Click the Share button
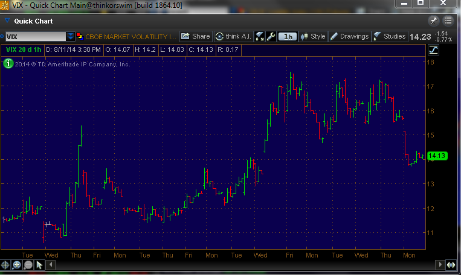The height and width of the screenshot is (275, 461). click(x=196, y=36)
